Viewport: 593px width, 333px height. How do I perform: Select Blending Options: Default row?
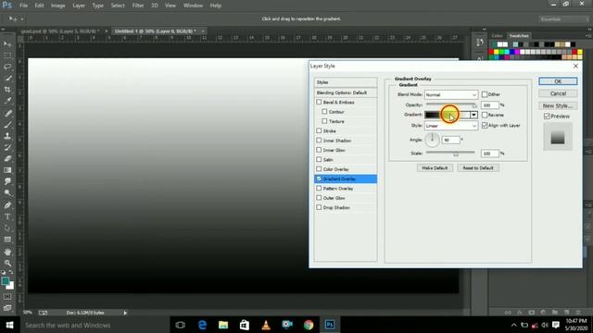[x=346, y=92]
